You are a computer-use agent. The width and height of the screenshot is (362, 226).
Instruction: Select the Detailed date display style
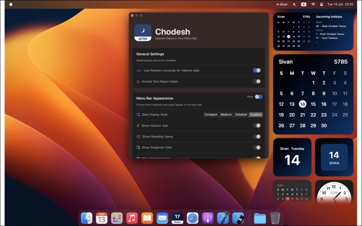(241, 115)
